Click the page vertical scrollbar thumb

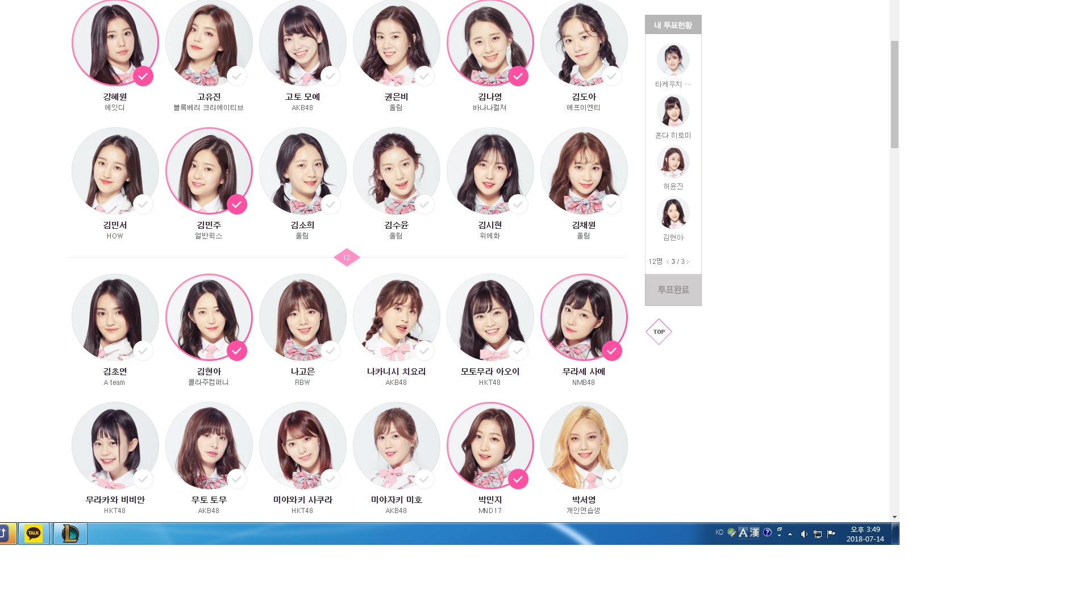pyautogui.click(x=894, y=94)
